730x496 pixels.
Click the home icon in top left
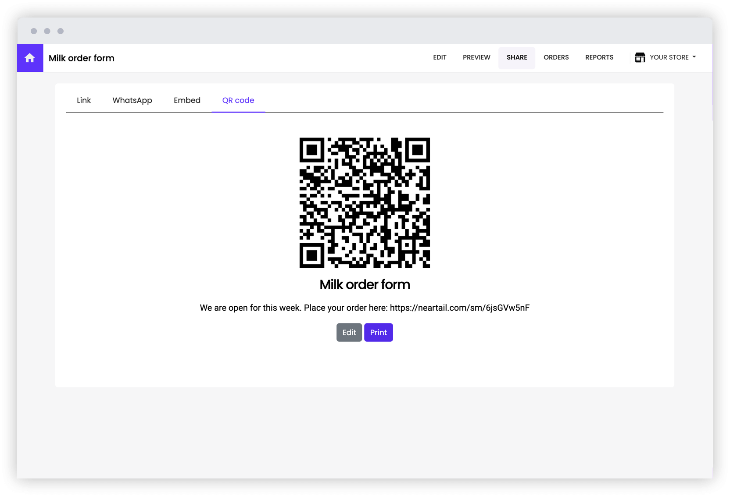point(30,57)
